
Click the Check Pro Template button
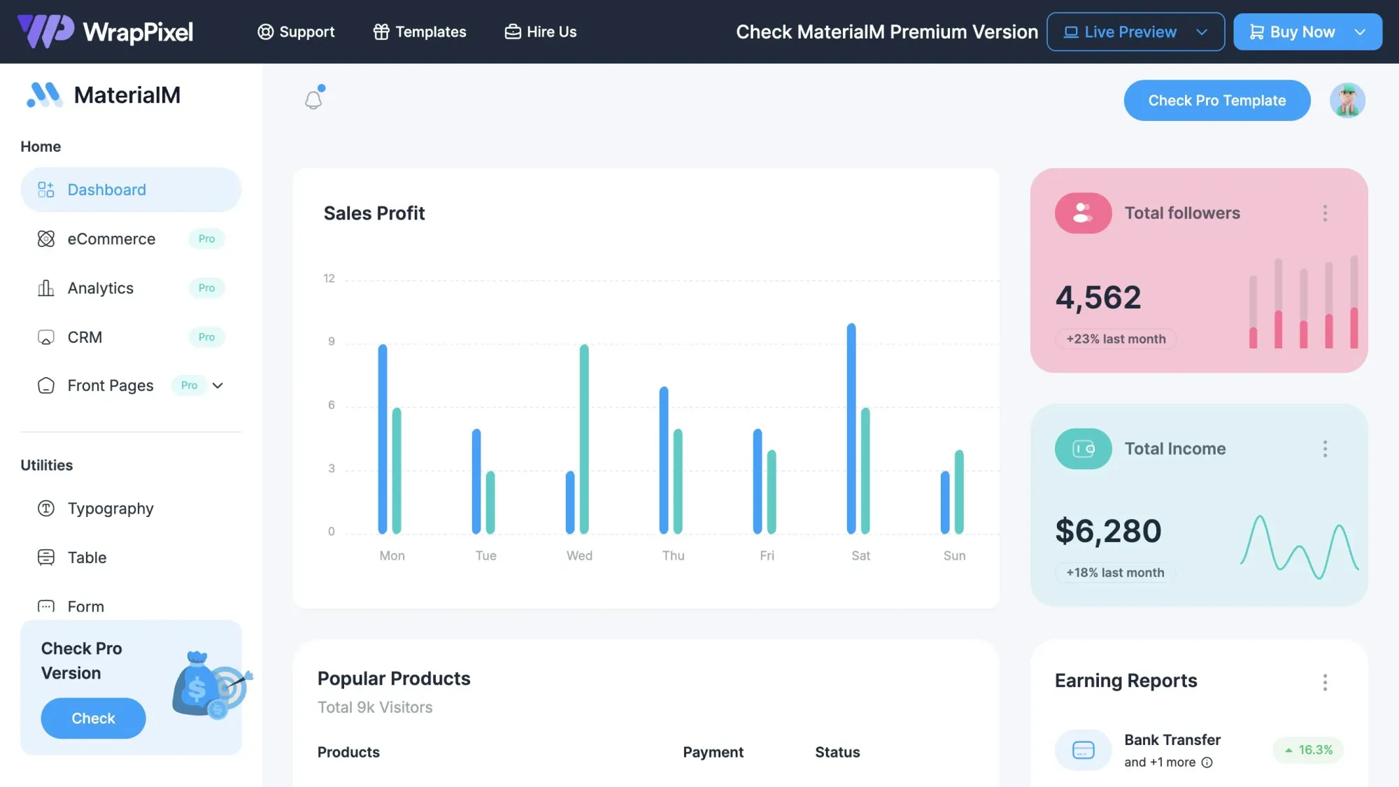(1216, 101)
